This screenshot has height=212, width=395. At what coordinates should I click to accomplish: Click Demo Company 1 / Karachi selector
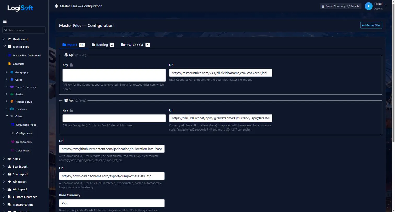click(340, 6)
